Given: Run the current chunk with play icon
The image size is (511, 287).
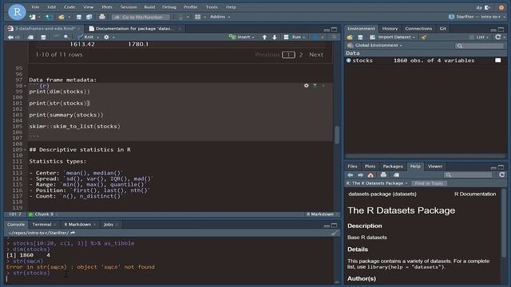Looking at the screenshot, I should click(323, 85).
